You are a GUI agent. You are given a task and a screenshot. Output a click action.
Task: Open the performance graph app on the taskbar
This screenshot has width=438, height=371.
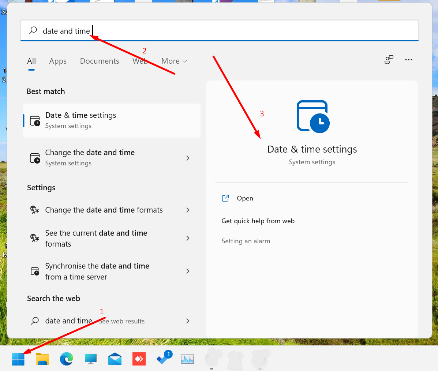click(187, 359)
